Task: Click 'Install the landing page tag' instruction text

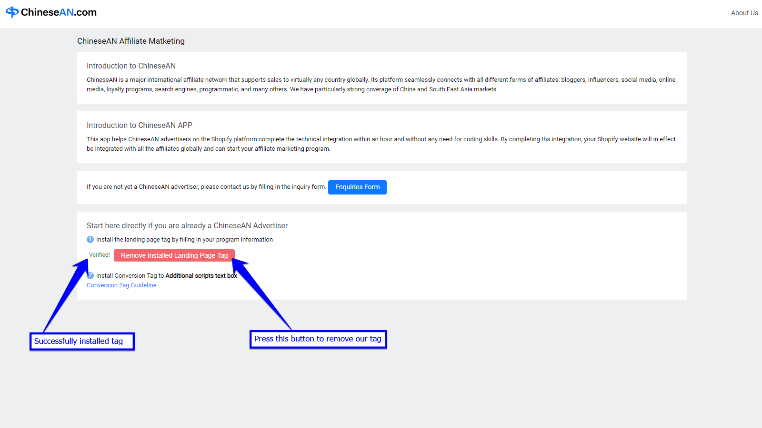Action: coord(184,240)
